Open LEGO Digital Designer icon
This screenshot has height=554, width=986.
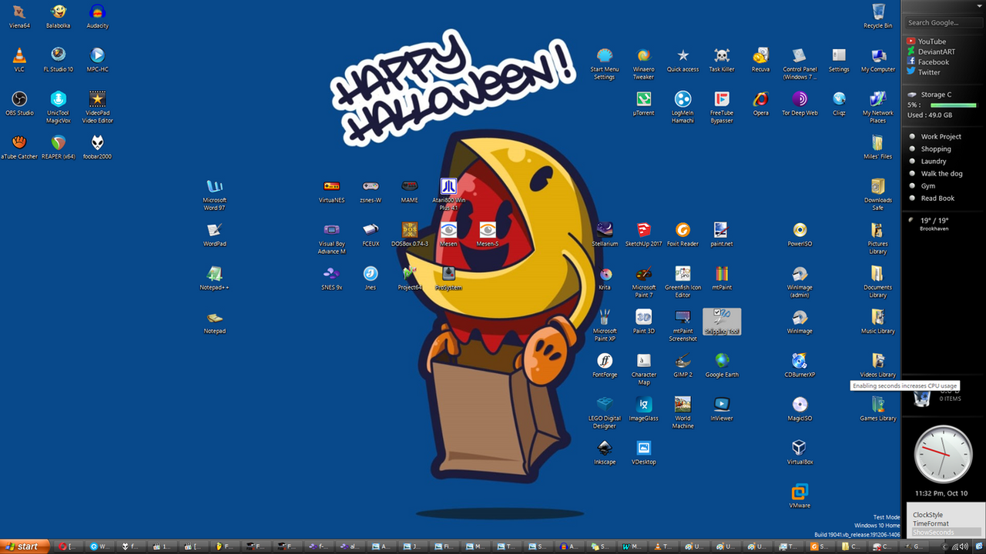pos(605,412)
